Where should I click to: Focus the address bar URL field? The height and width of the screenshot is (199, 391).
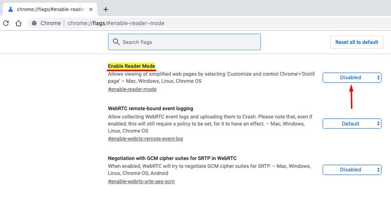pyautogui.click(x=209, y=23)
